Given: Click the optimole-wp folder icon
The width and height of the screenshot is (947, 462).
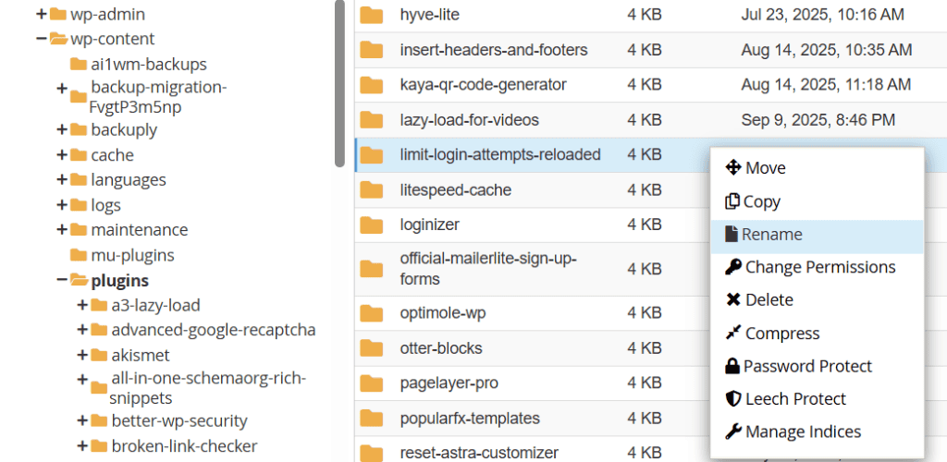Looking at the screenshot, I should (x=372, y=313).
